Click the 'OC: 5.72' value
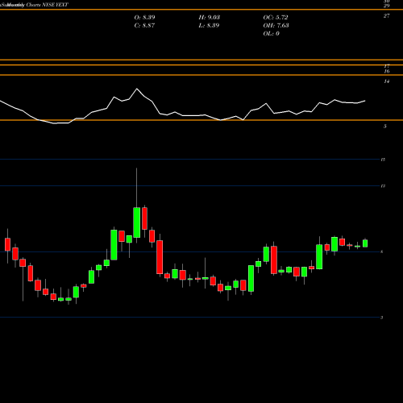 [x=276, y=18]
